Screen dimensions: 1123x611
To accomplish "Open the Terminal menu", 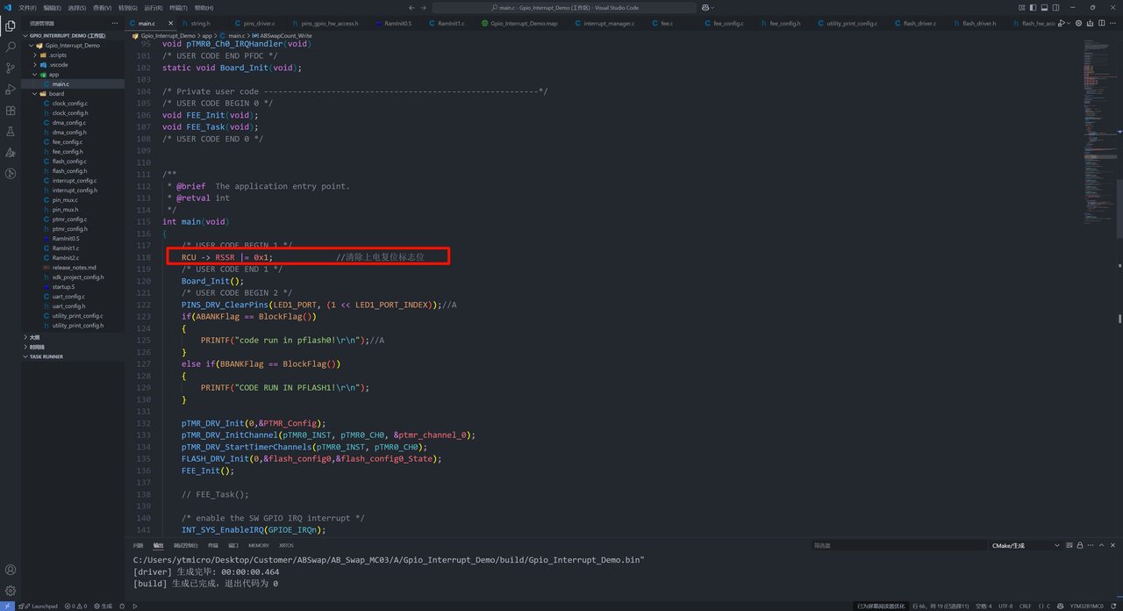I will (x=178, y=7).
